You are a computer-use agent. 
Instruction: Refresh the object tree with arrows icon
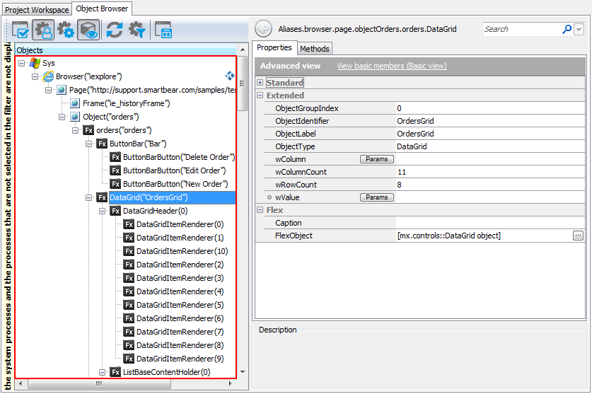(115, 30)
